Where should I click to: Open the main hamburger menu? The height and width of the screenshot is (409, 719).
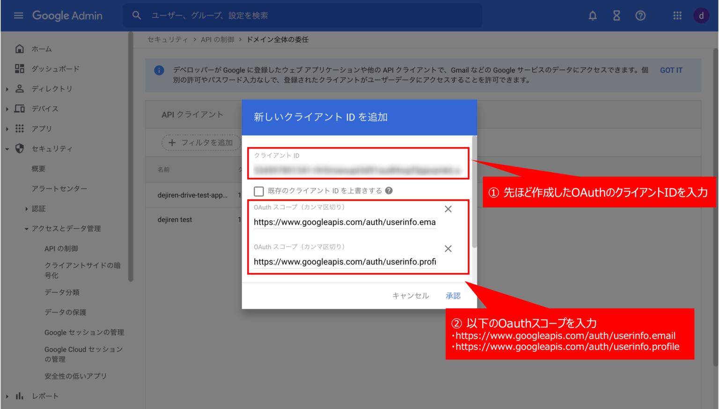[19, 15]
